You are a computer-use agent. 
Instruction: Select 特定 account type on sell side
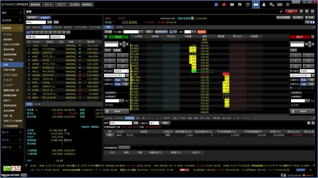(118, 80)
